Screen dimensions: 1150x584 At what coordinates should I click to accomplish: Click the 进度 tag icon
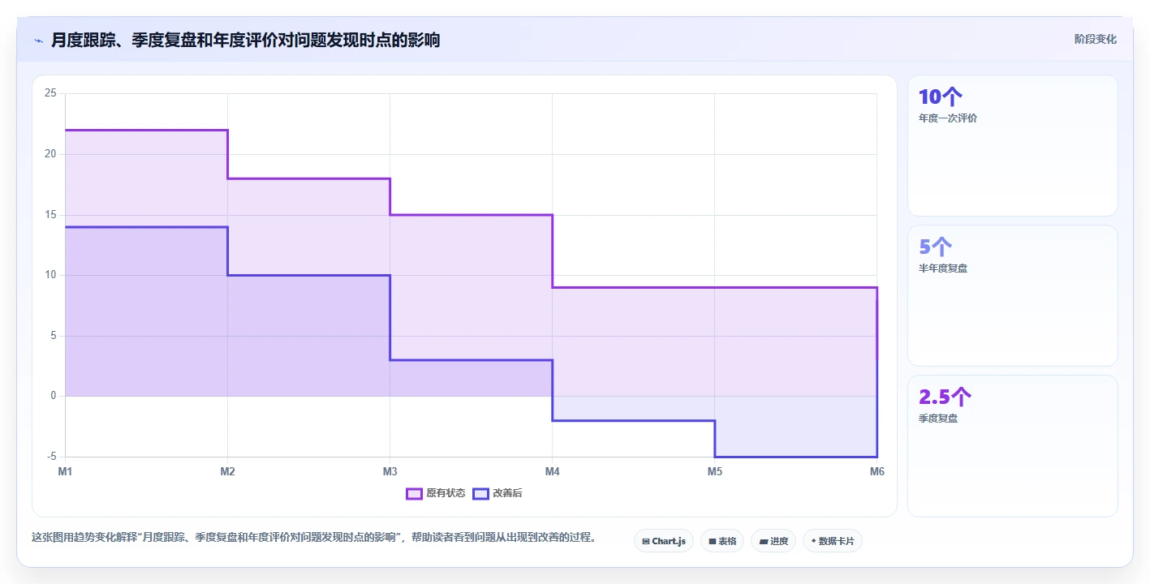tap(763, 541)
